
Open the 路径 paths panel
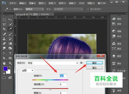point(117,49)
